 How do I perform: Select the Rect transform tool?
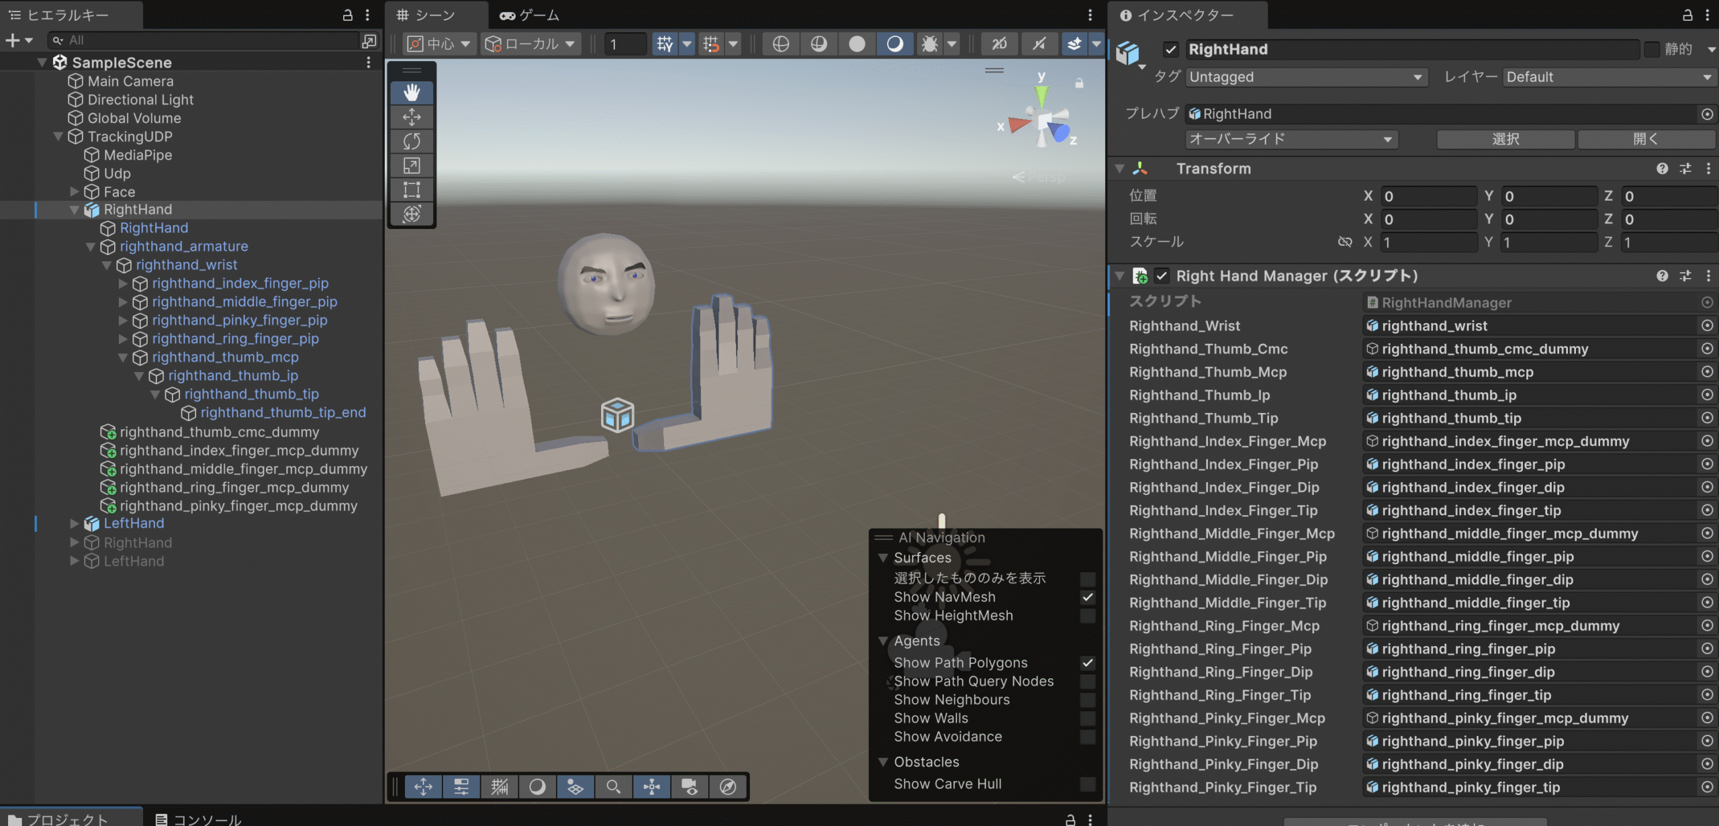click(412, 189)
